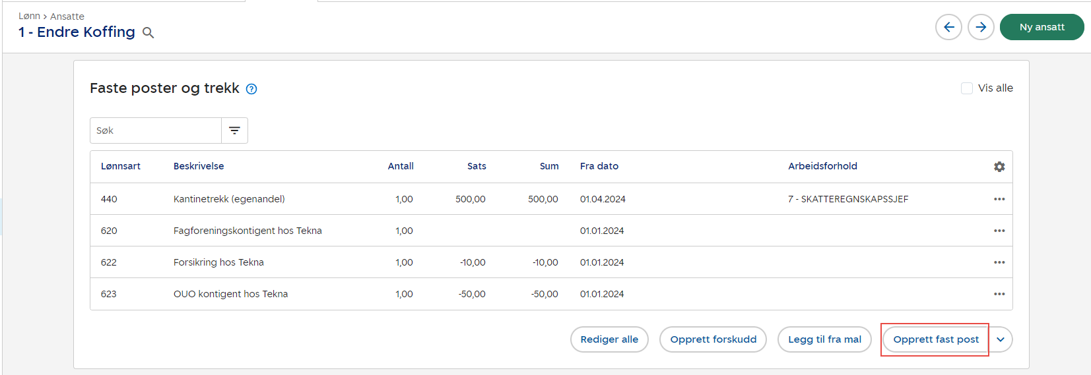This screenshot has width=1091, height=375.
Task: Open more options for Forsikring hos Tekna row
Action: tap(999, 262)
